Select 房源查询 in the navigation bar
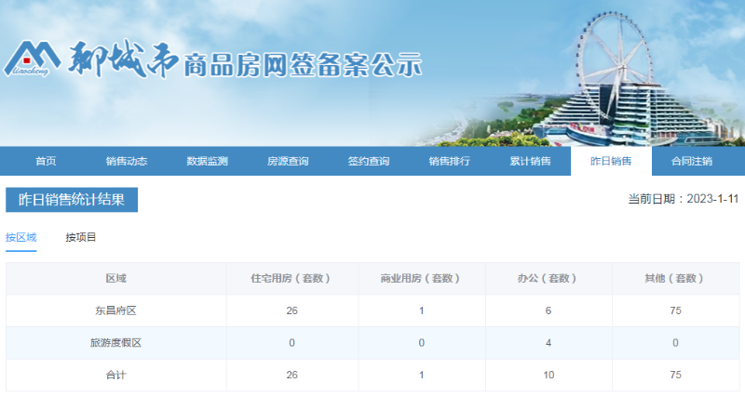 tap(288, 161)
